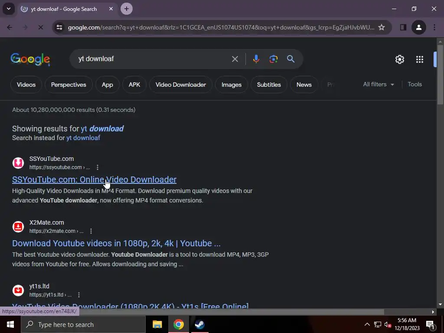Click the SSYouTube.com site name
The height and width of the screenshot is (333, 444).
click(x=52, y=159)
